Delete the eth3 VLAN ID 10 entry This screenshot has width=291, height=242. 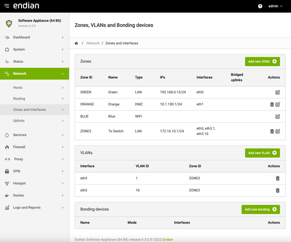(278, 190)
